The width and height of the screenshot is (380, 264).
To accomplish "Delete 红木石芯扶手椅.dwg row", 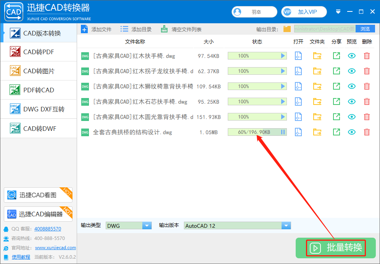I will pyautogui.click(x=367, y=101).
